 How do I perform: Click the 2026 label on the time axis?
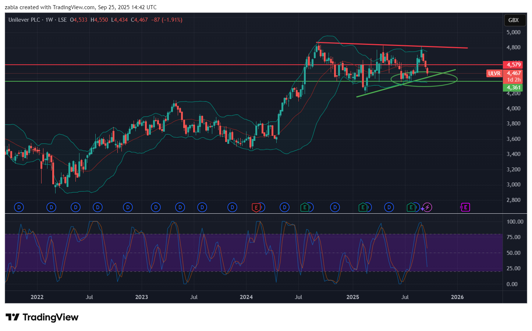coord(457,297)
